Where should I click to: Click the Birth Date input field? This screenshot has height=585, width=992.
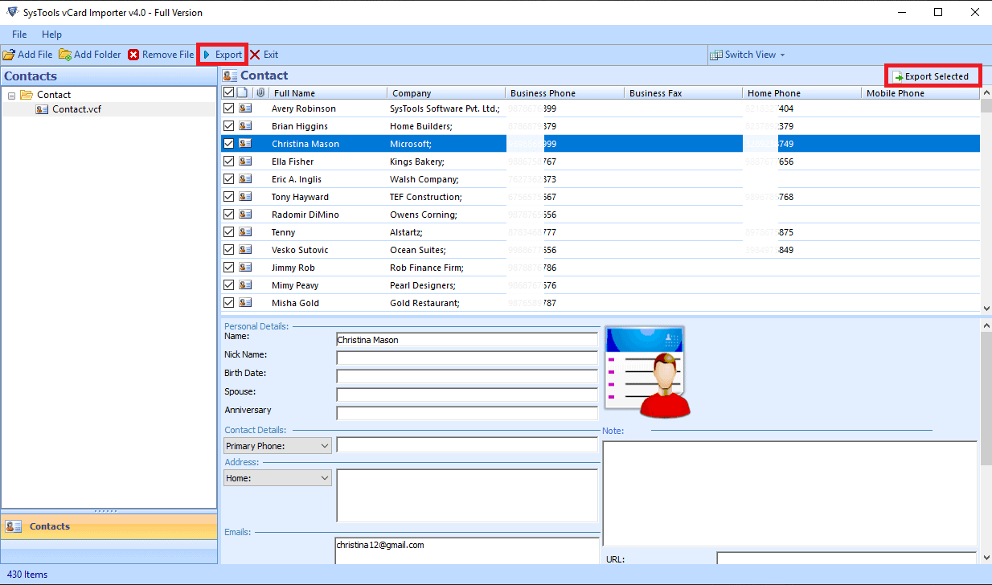coord(467,376)
